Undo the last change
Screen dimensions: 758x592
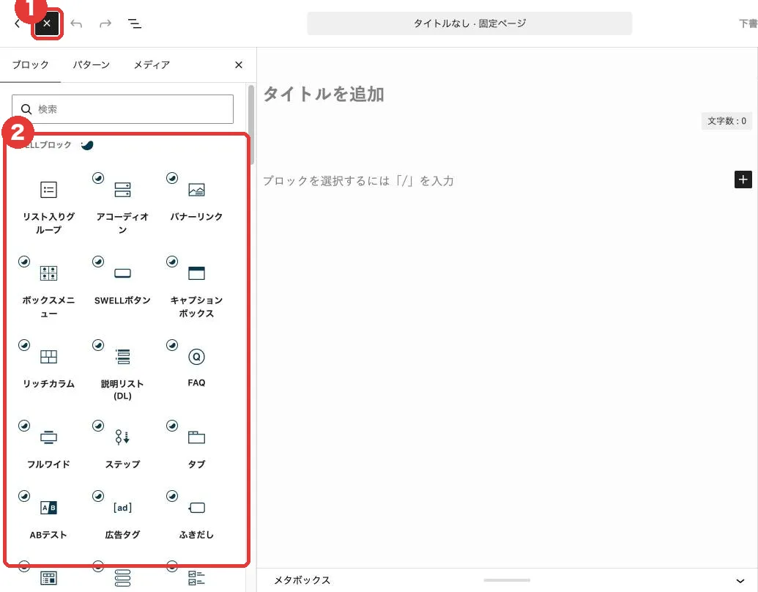tap(76, 23)
